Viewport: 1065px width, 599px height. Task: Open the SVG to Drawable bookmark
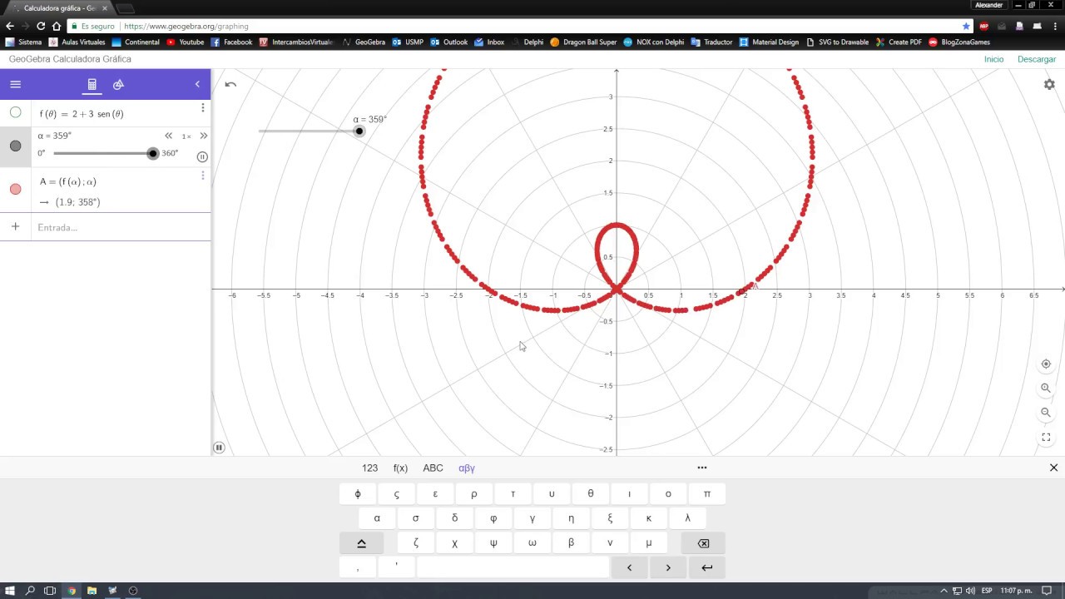pyautogui.click(x=836, y=42)
